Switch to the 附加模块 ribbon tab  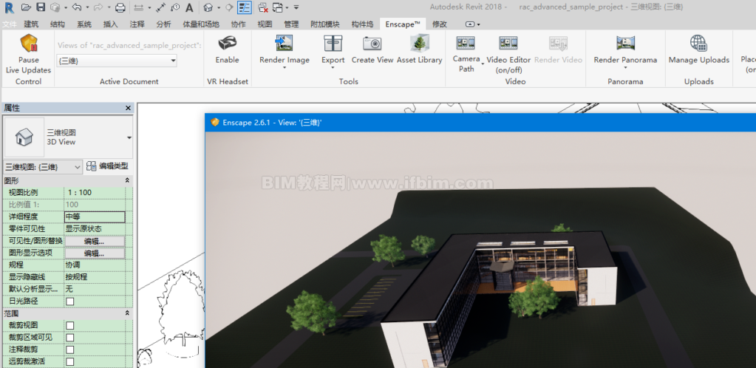[325, 24]
